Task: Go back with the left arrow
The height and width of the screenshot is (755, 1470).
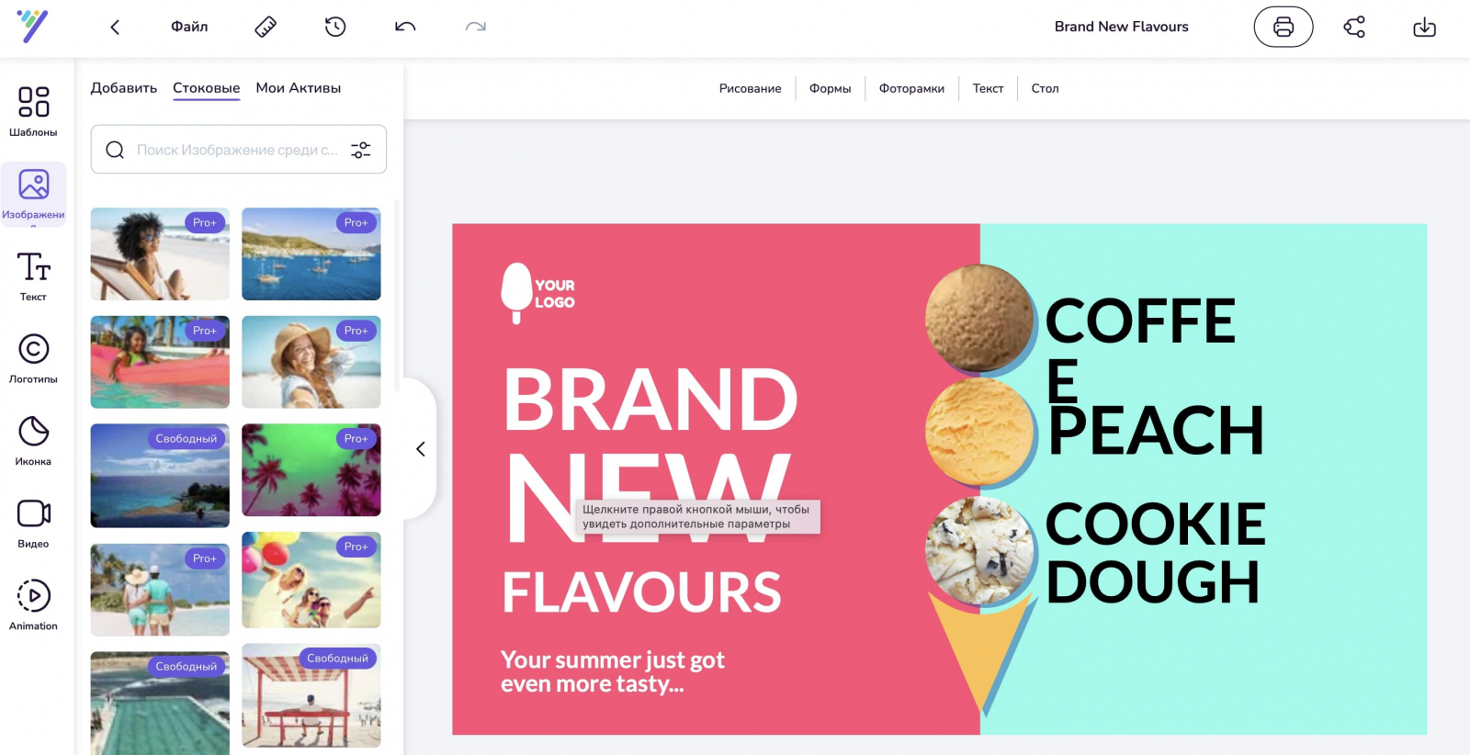Action: [x=115, y=27]
